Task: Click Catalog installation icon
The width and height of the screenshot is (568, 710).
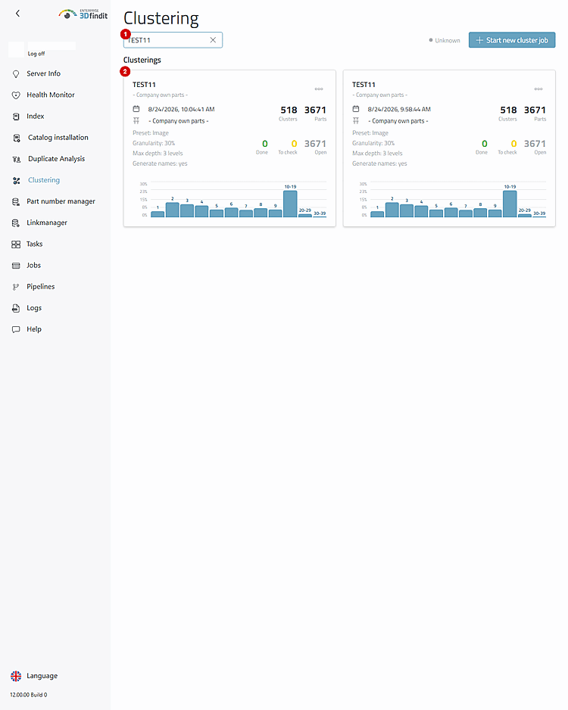Action: pos(17,138)
